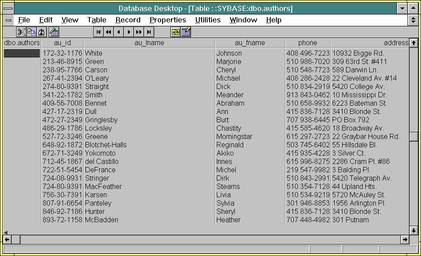The image size is (421, 256).
Task: Toggle Edit Data mode icon
Action: tap(186, 32)
